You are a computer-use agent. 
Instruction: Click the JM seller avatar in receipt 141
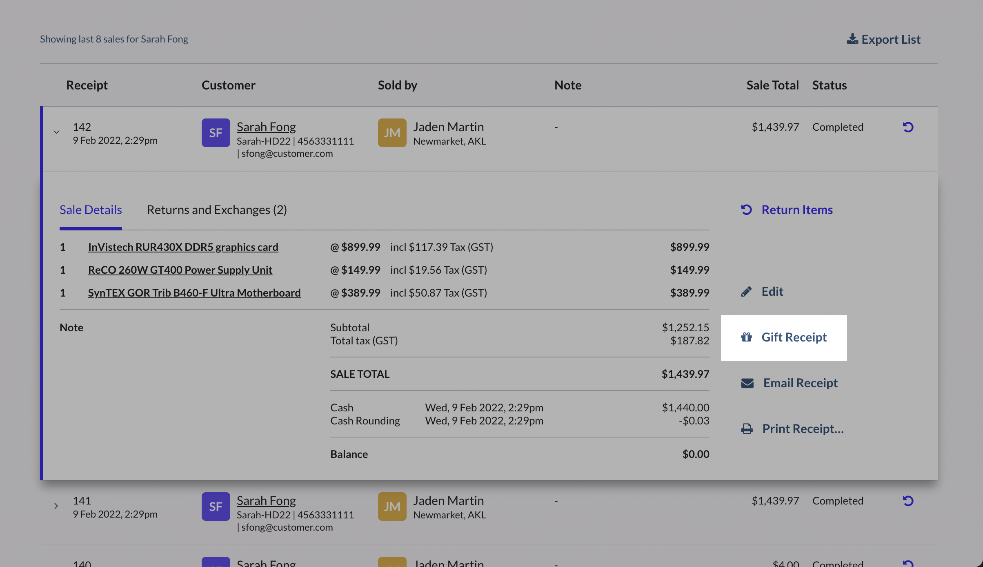pyautogui.click(x=392, y=507)
